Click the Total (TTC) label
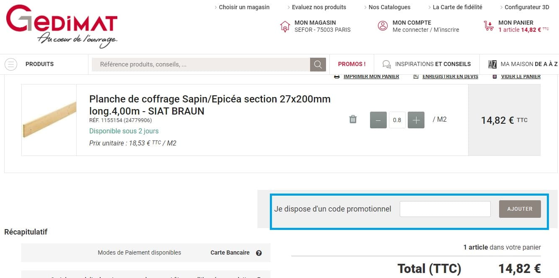 pyautogui.click(x=429, y=268)
